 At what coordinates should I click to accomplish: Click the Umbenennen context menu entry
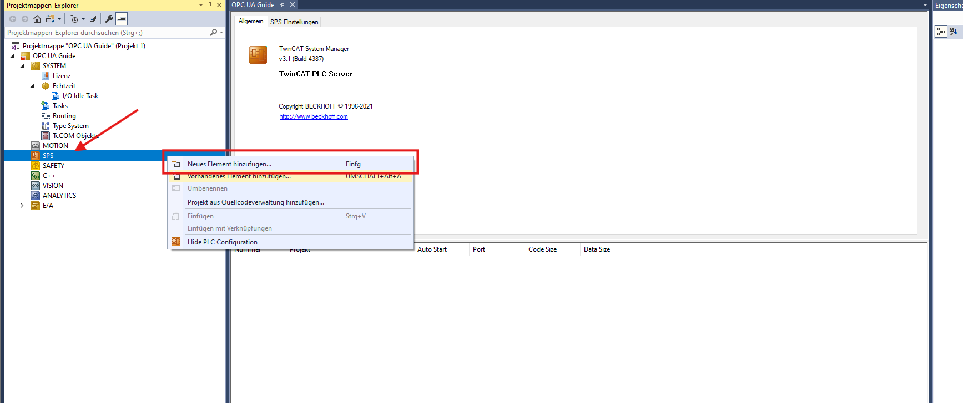coord(291,188)
